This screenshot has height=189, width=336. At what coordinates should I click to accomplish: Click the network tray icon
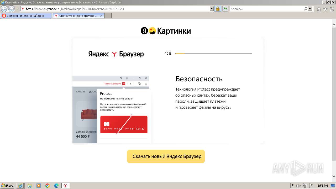pyautogui.click(x=305, y=186)
